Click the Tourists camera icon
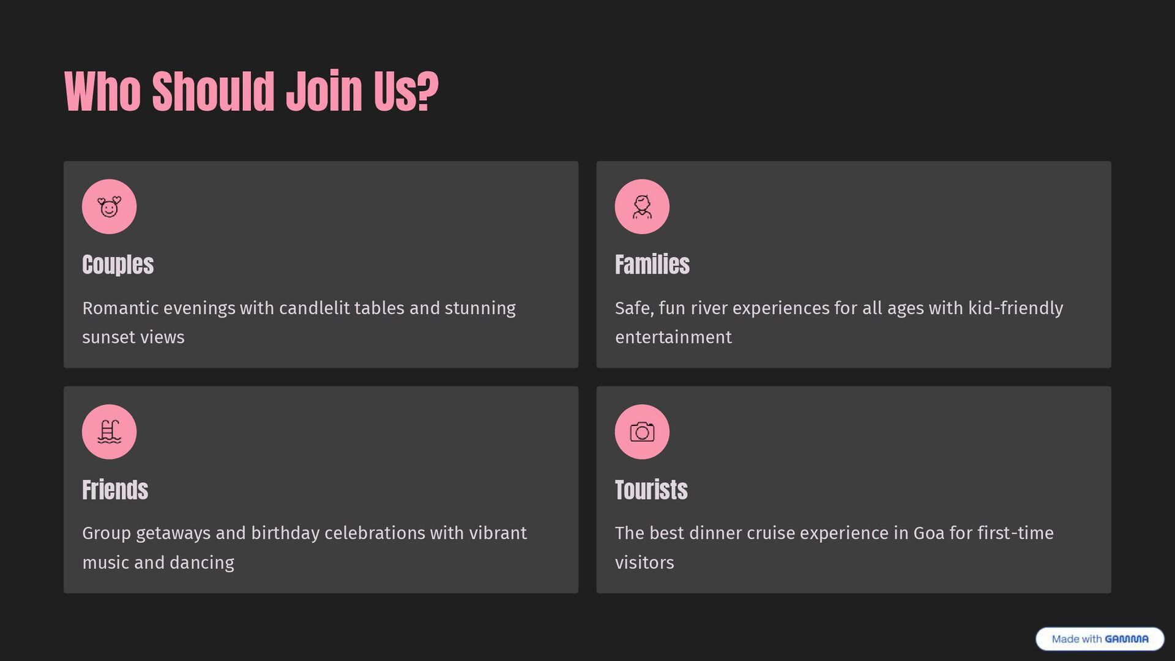Image resolution: width=1175 pixels, height=661 pixels. pyautogui.click(x=642, y=432)
